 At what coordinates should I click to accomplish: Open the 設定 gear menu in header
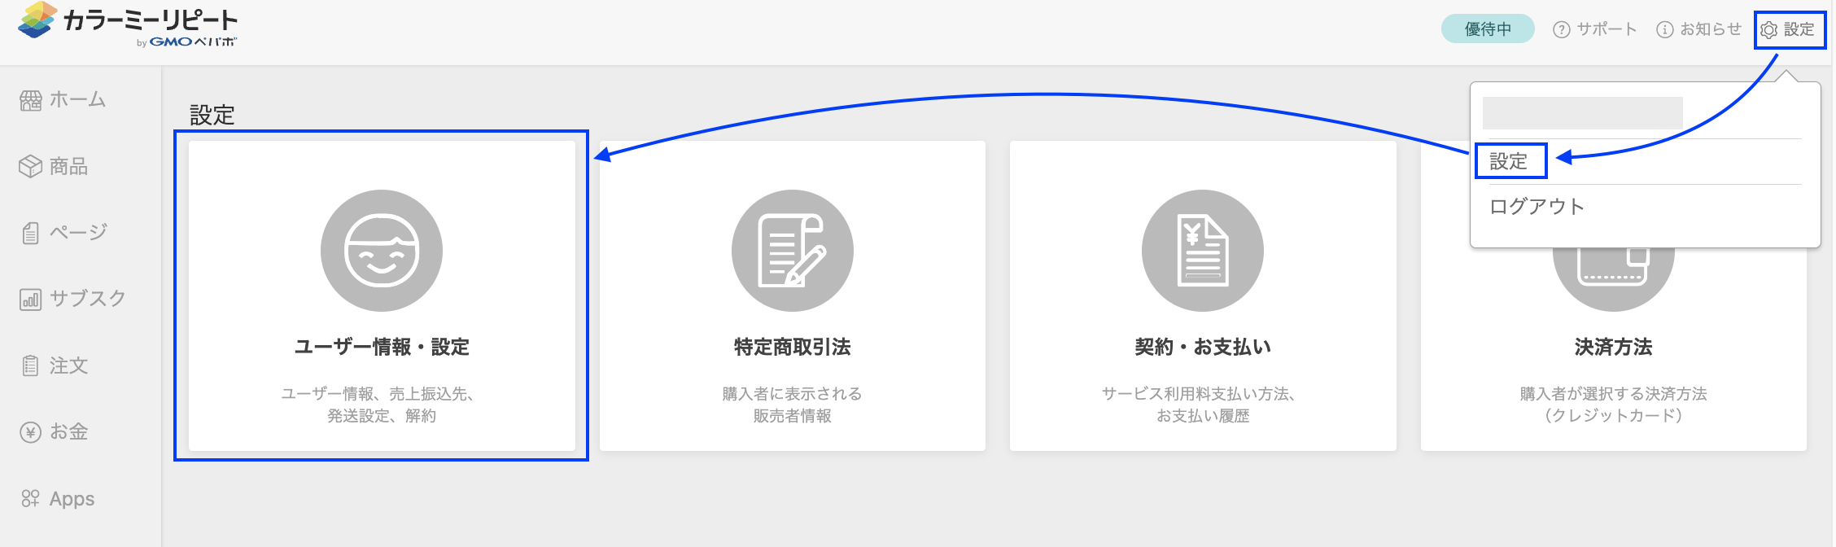[x=1790, y=30]
